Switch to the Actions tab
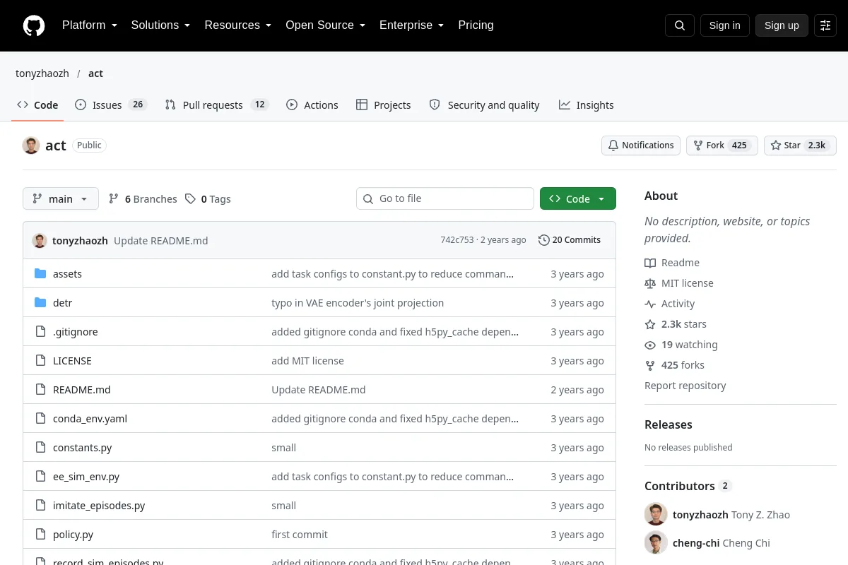Viewport: 848px width, 565px height. (x=312, y=105)
